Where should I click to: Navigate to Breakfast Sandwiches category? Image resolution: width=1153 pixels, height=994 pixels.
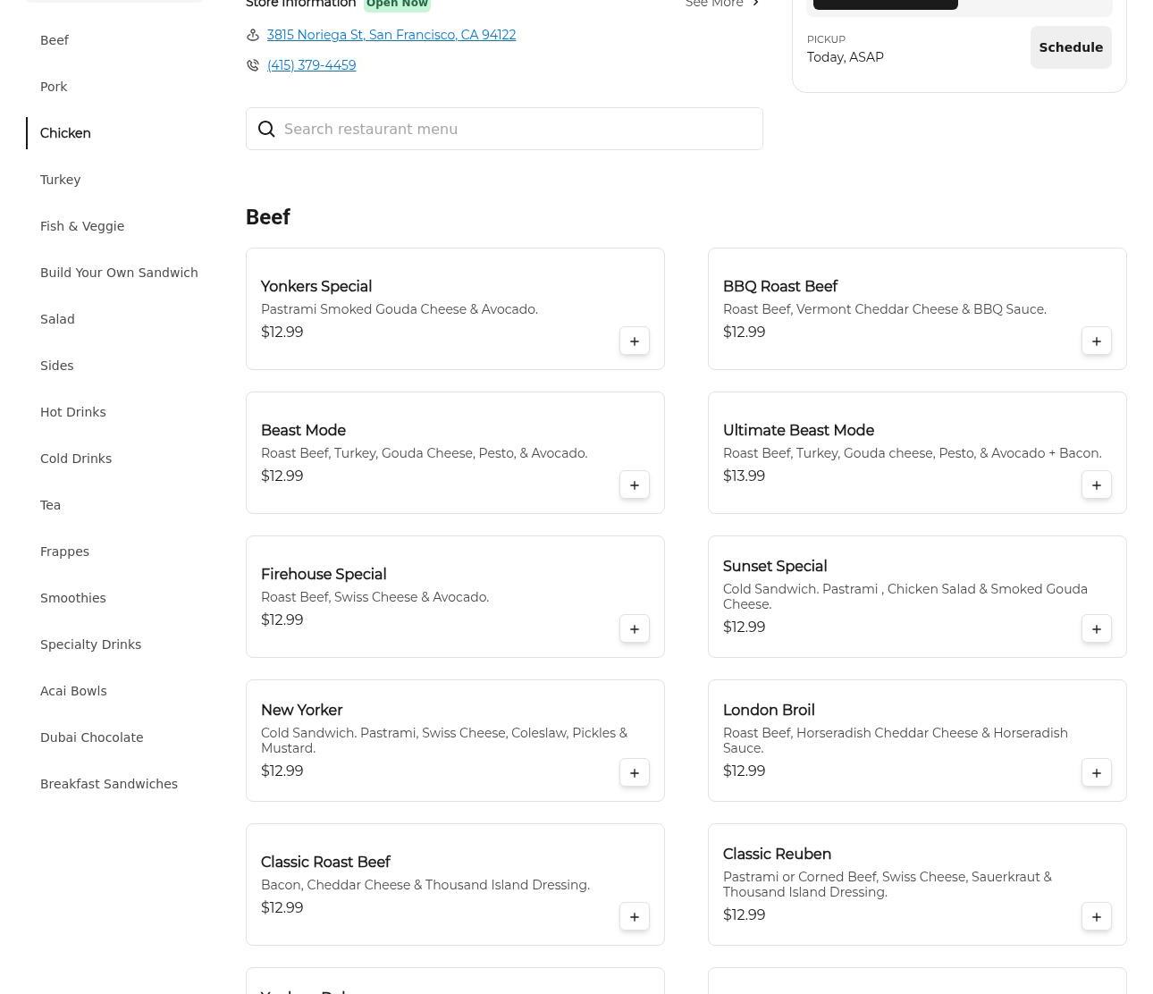click(109, 784)
